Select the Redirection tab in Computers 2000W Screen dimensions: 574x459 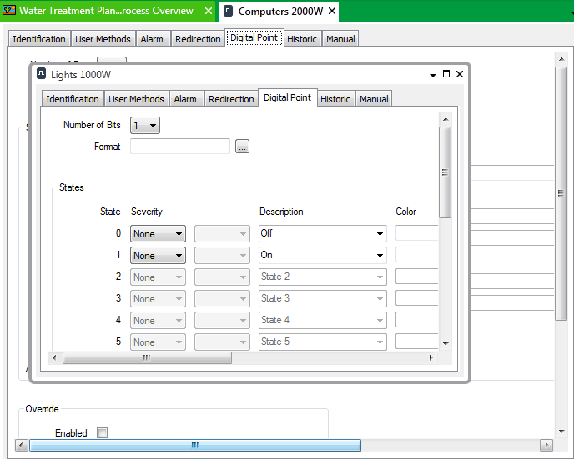coord(198,39)
